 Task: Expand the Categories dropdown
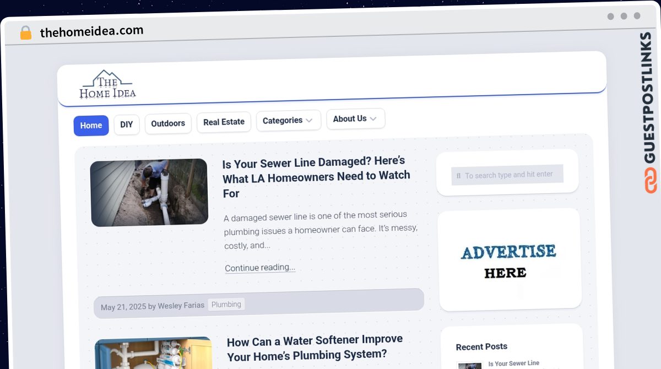288,121
